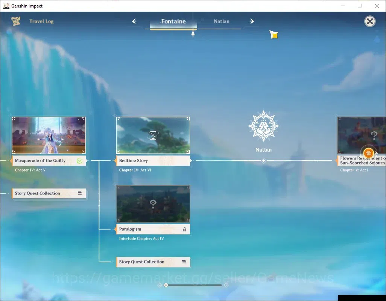Image resolution: width=386 pixels, height=301 pixels.
Task: Click 'Chapter IV: Act VI' text
Action: coord(135,170)
